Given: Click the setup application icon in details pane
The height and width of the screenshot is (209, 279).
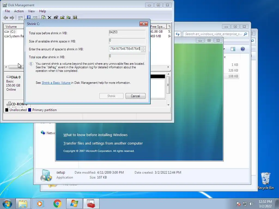Looking at the screenshot, I should [x=46, y=175].
